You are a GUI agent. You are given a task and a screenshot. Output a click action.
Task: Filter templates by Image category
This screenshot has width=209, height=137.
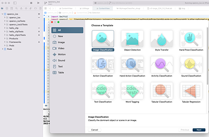[67, 42]
